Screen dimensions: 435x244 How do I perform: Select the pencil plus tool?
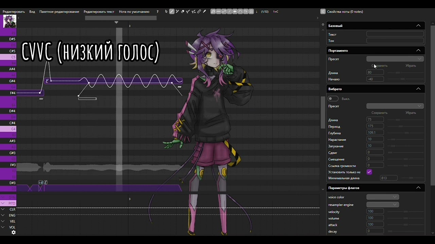[177, 12]
